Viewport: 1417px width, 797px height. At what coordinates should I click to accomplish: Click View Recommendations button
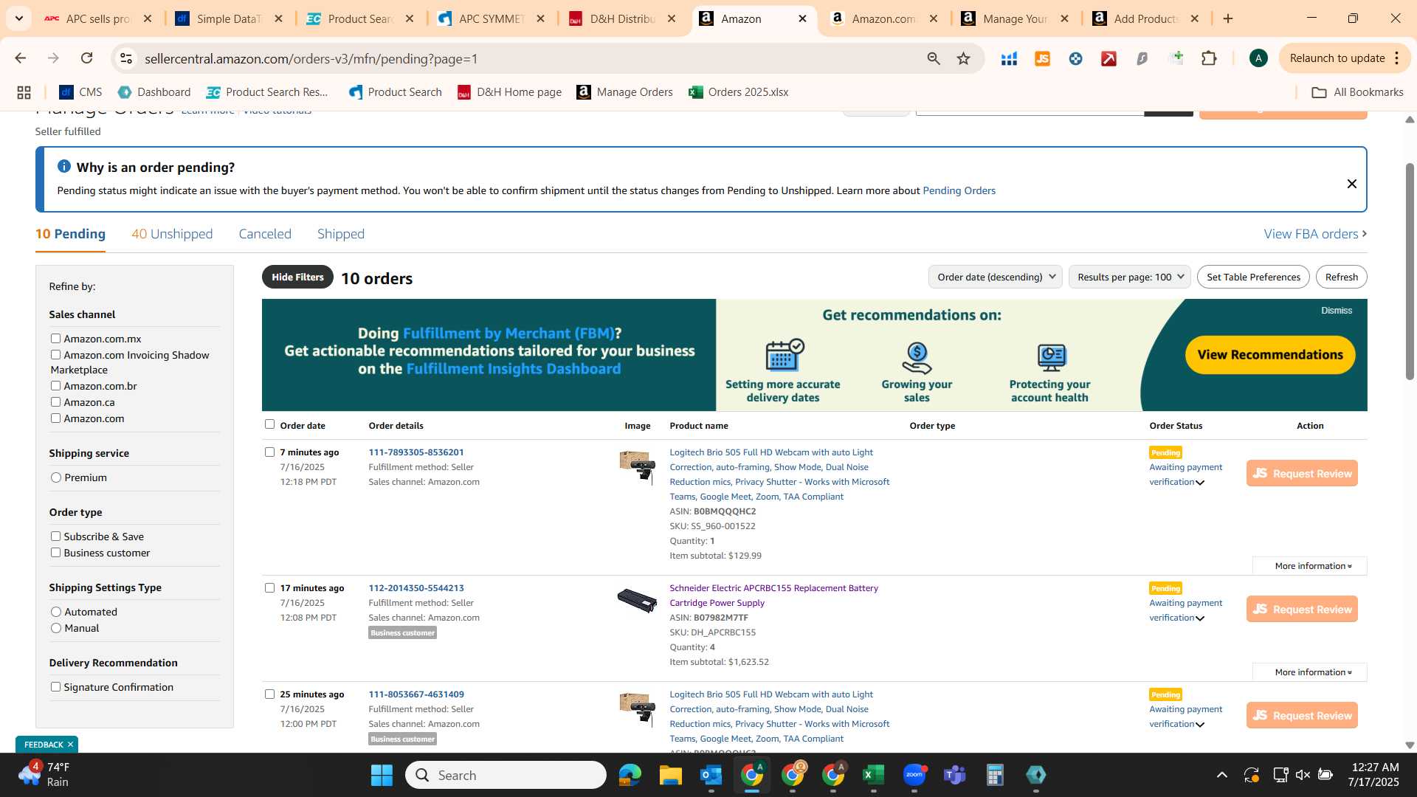[1270, 355]
